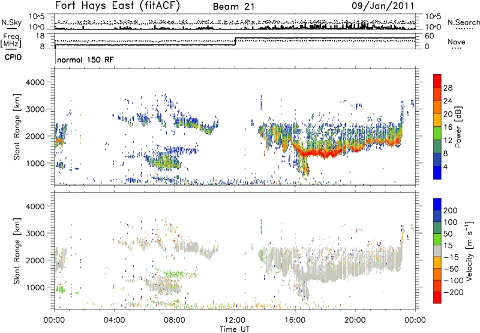The image size is (480, 333).
Task: Click the 'Slant Range [km]' label of Velocity panel
Action: point(17,251)
